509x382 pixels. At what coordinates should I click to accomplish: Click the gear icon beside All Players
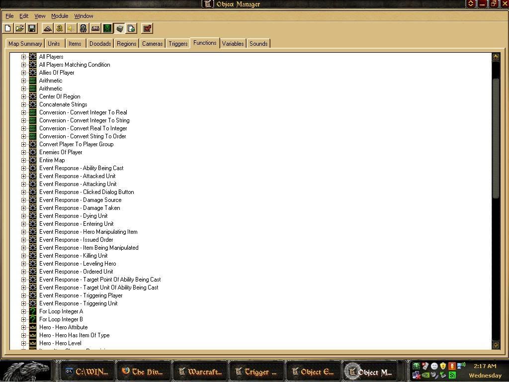click(33, 57)
